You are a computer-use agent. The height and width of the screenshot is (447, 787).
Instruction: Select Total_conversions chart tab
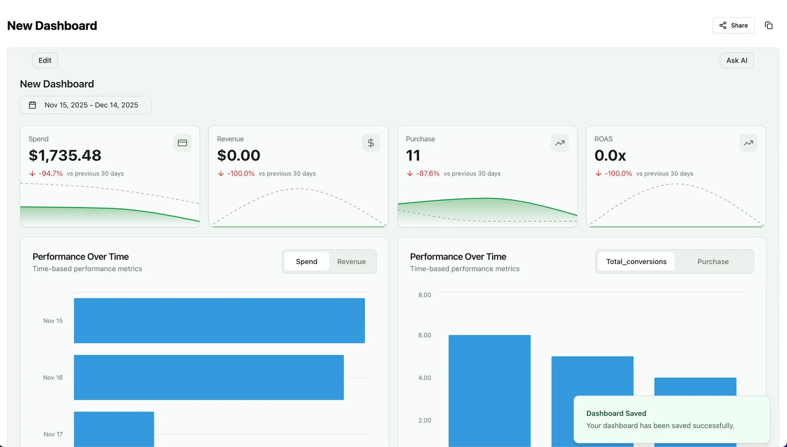point(636,261)
